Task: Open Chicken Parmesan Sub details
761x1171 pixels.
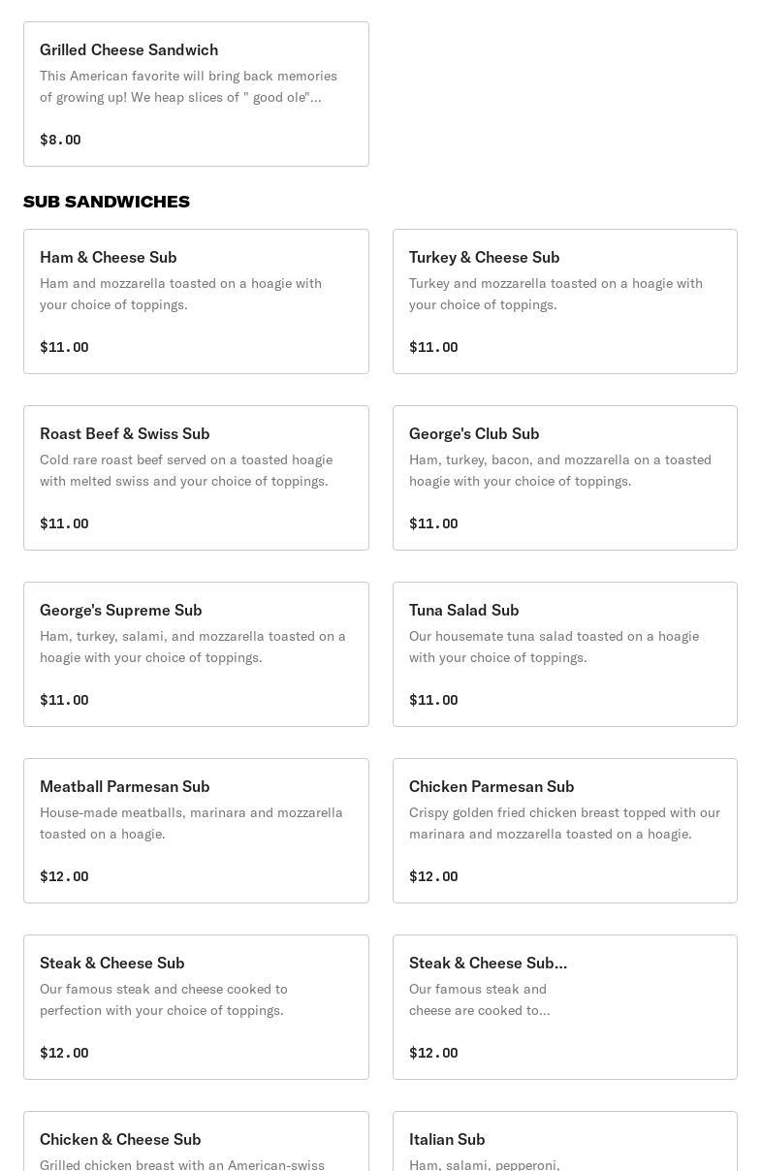Action: point(564,831)
